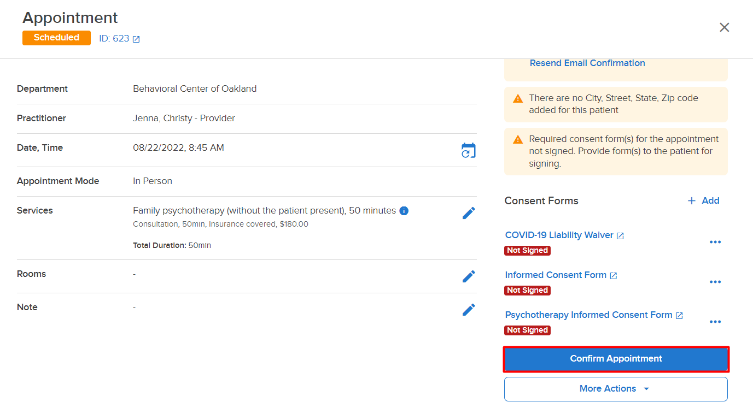Open the COVID-19 Liability Waiver link
Image resolution: width=753 pixels, height=414 pixels.
coord(559,235)
